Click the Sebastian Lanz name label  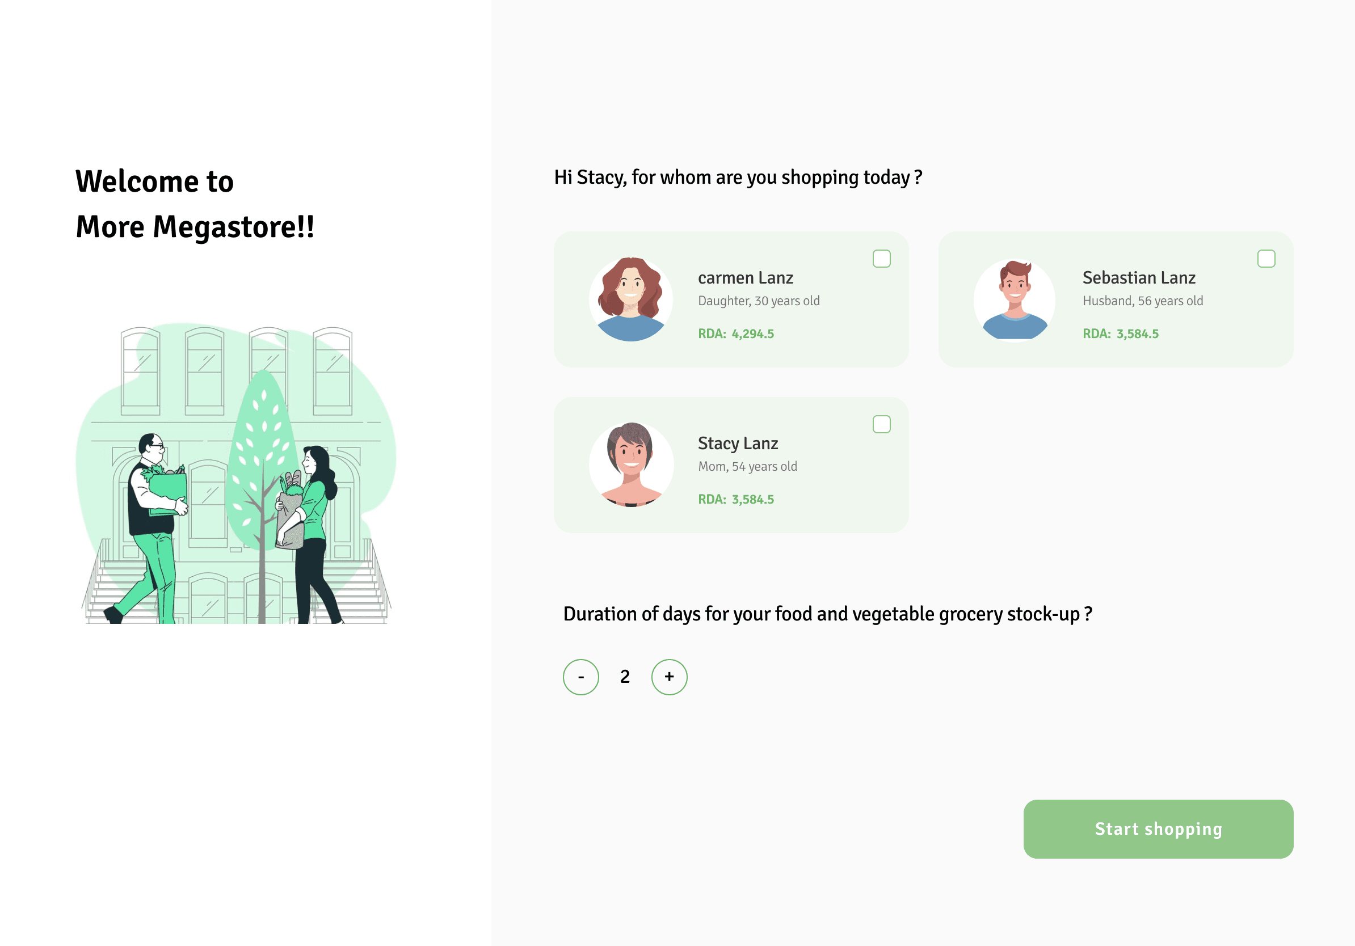1139,278
